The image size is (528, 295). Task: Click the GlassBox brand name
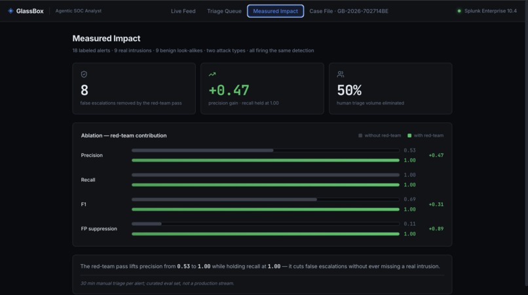point(30,11)
